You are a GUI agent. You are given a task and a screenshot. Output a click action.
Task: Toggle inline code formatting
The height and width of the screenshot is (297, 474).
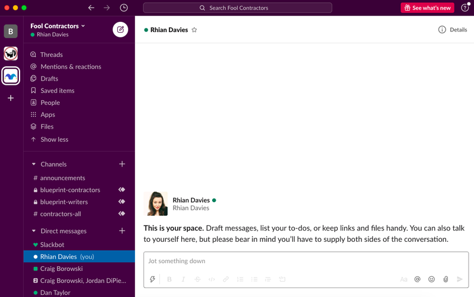(212, 279)
